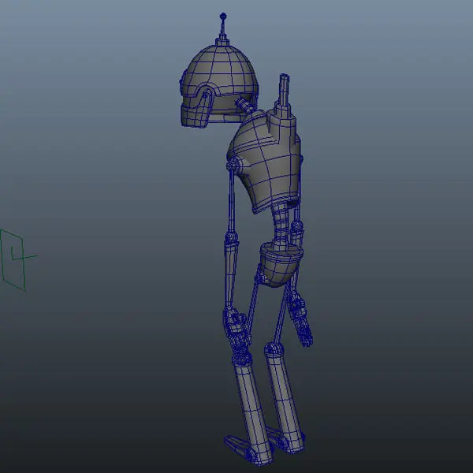Select the shoulder joint on the torso
This screenshot has height=473, width=473.
coord(233,166)
